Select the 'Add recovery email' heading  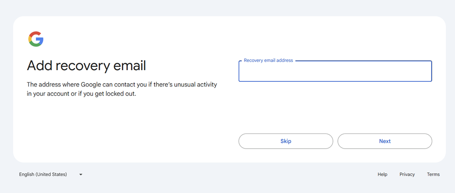pos(87,66)
